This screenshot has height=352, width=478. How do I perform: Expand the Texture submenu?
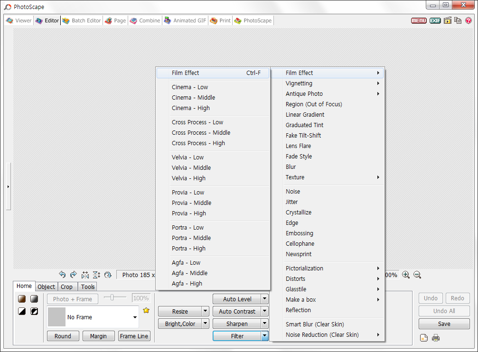click(327, 177)
